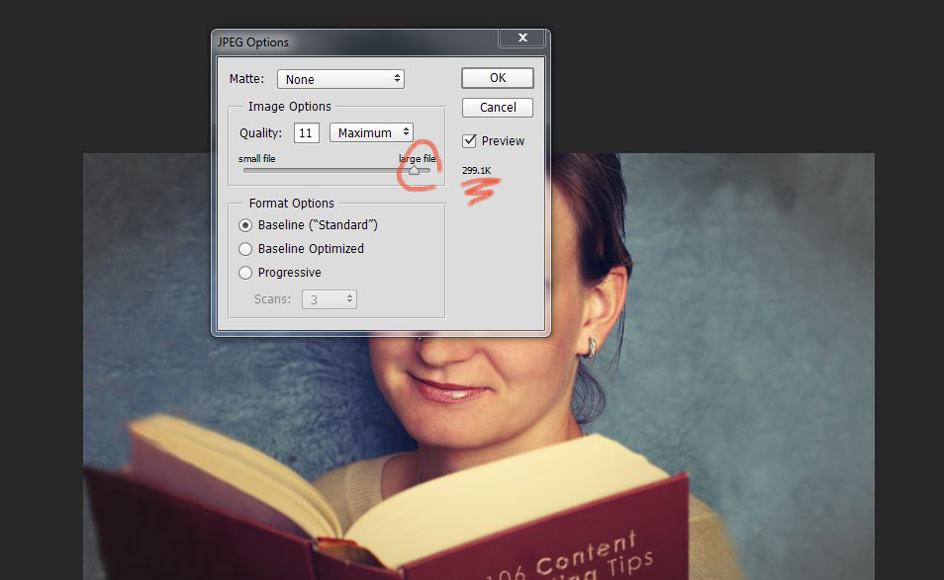Click OK to confirm JPEG options
This screenshot has width=944, height=580.
tap(497, 77)
